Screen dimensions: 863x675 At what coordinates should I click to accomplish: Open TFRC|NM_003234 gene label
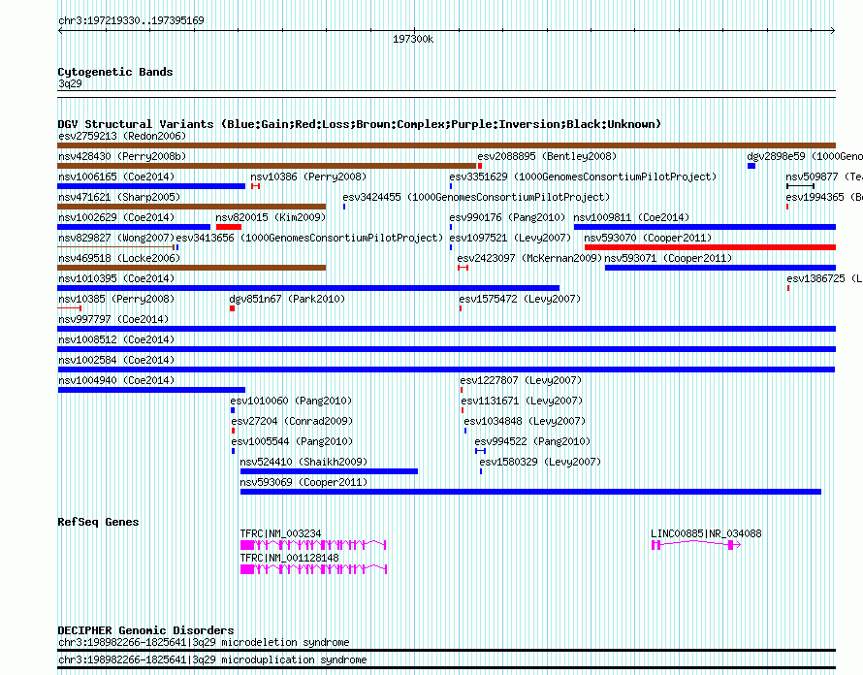click(x=280, y=533)
